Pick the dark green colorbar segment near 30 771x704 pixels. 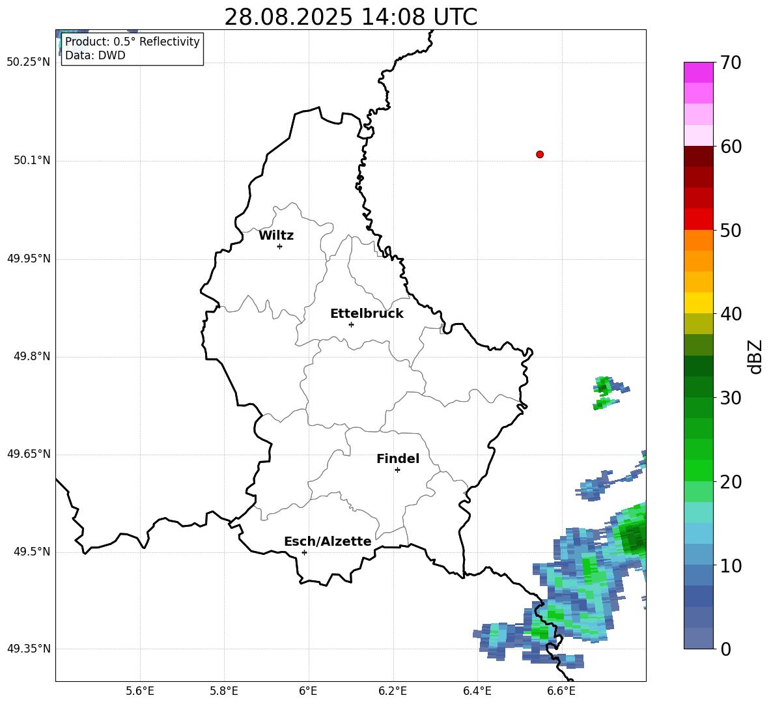(698, 386)
